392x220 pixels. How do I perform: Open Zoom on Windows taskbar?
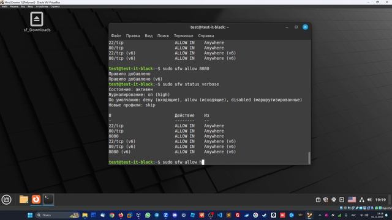coord(166,215)
